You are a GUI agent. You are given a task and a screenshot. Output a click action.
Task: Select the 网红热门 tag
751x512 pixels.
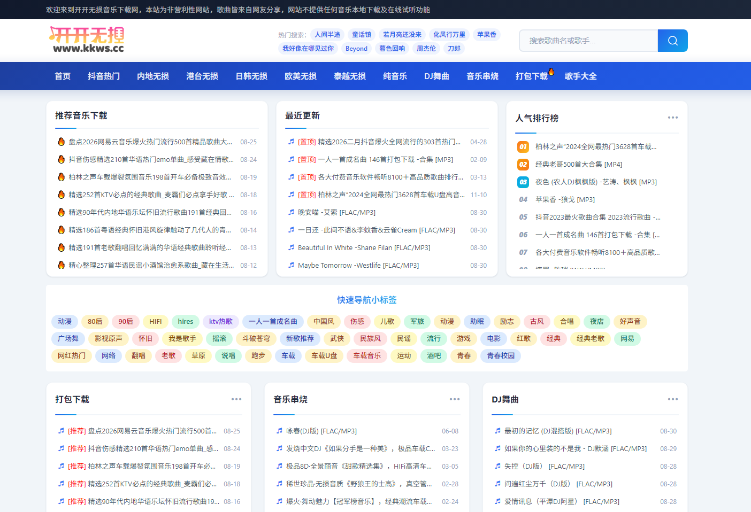(72, 355)
